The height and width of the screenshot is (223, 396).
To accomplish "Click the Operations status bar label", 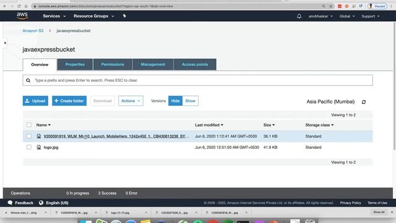I will [20, 193].
